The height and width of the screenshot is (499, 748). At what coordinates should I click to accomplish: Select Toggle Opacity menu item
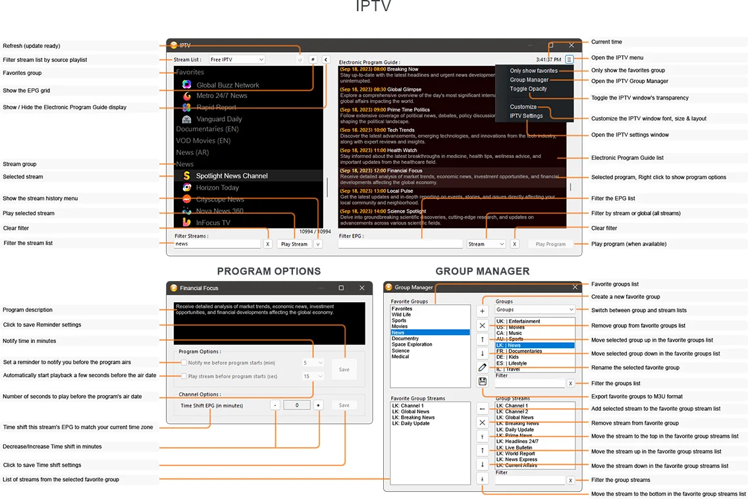(528, 89)
